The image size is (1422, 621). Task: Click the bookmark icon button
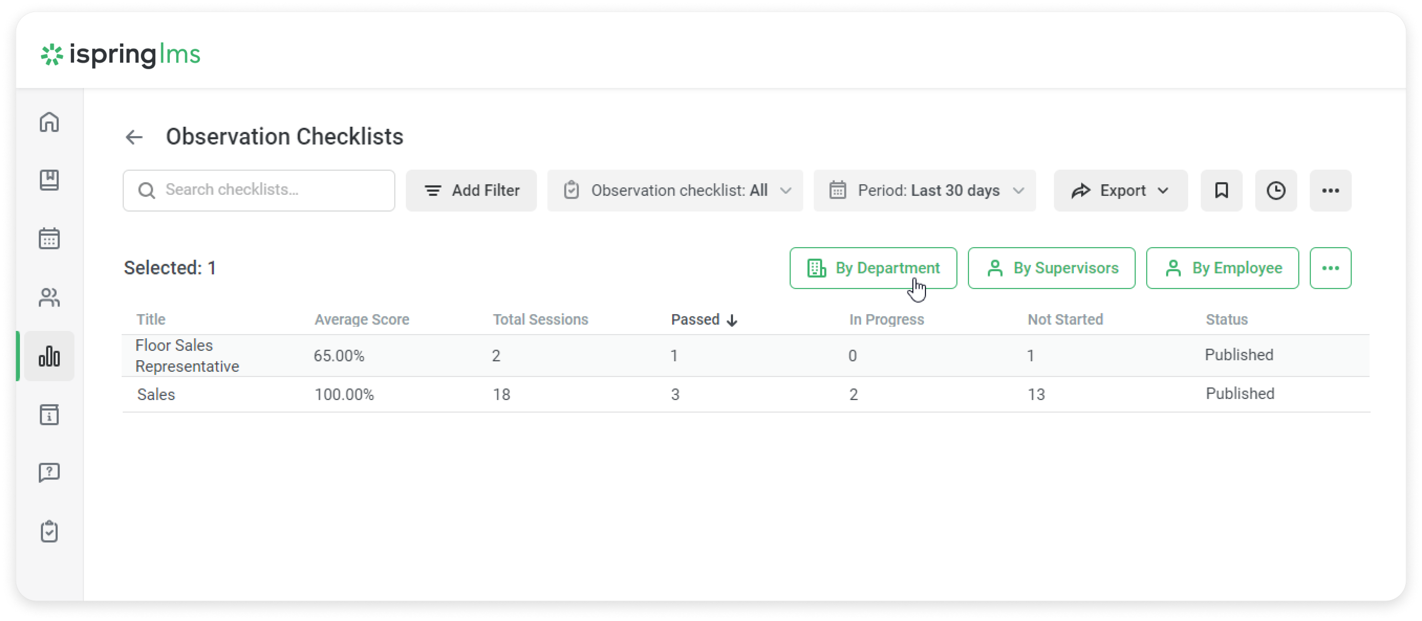click(x=1221, y=191)
